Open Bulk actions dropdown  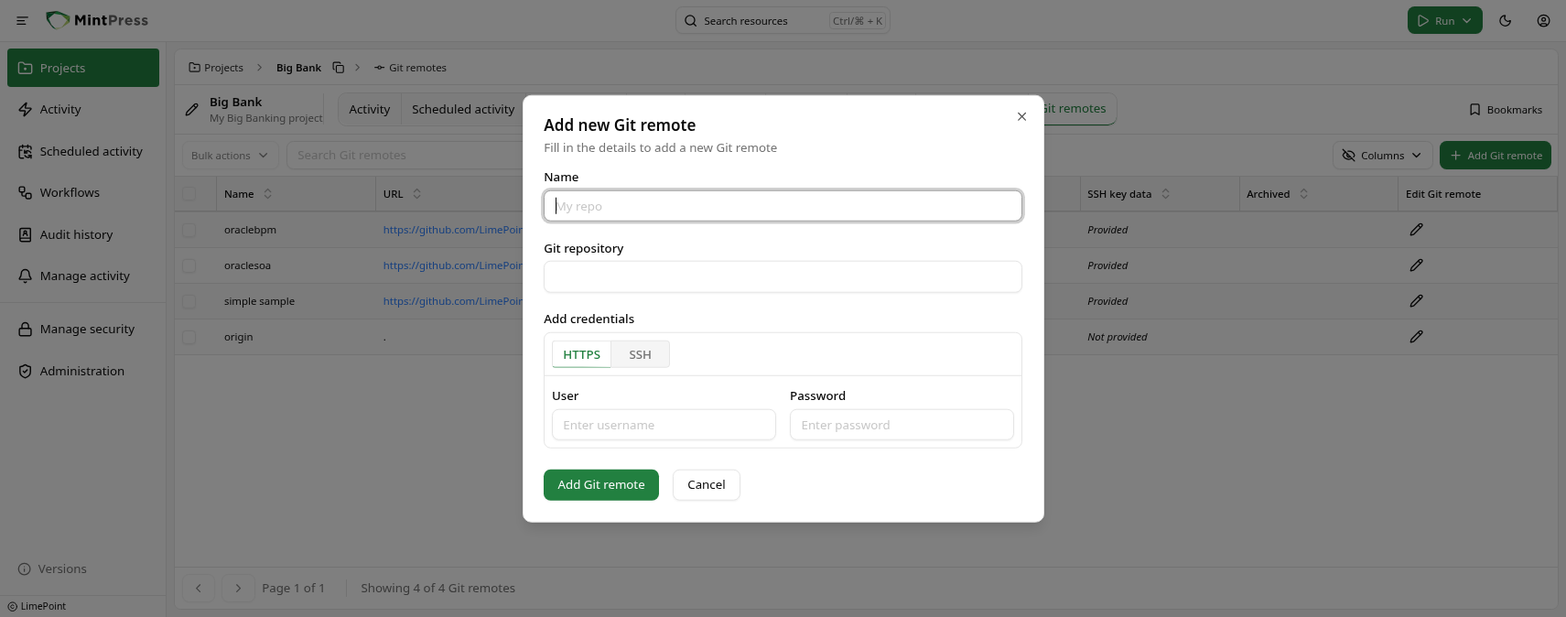[230, 156]
